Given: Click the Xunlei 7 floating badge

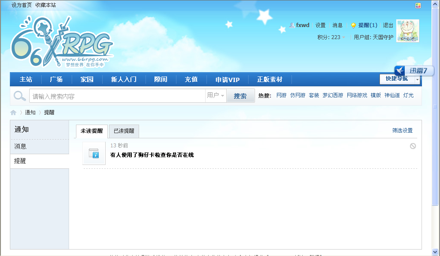Looking at the screenshot, I should point(414,70).
